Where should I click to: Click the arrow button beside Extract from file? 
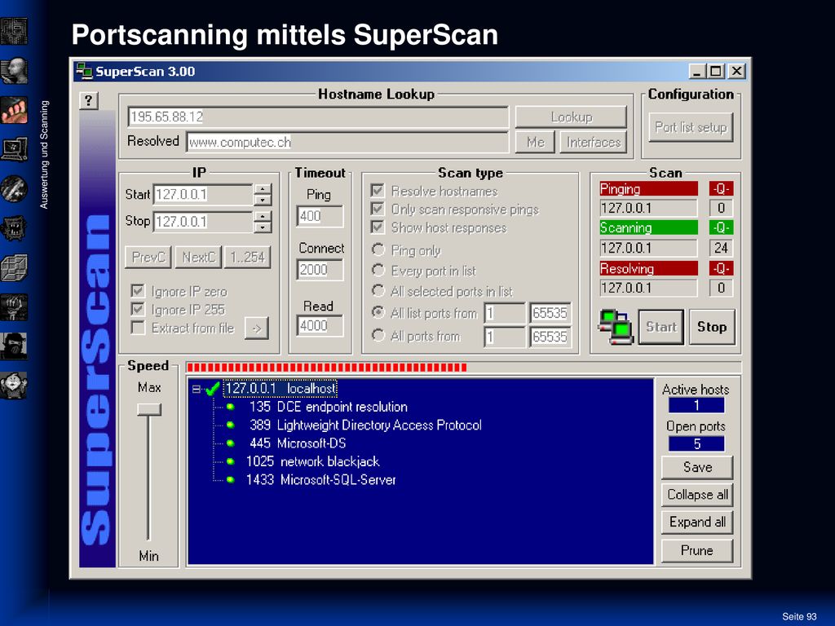(x=257, y=328)
